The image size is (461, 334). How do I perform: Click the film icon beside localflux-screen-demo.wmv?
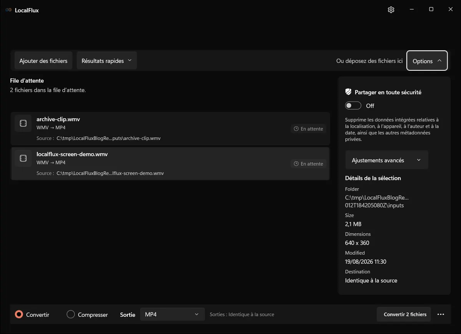(x=23, y=158)
